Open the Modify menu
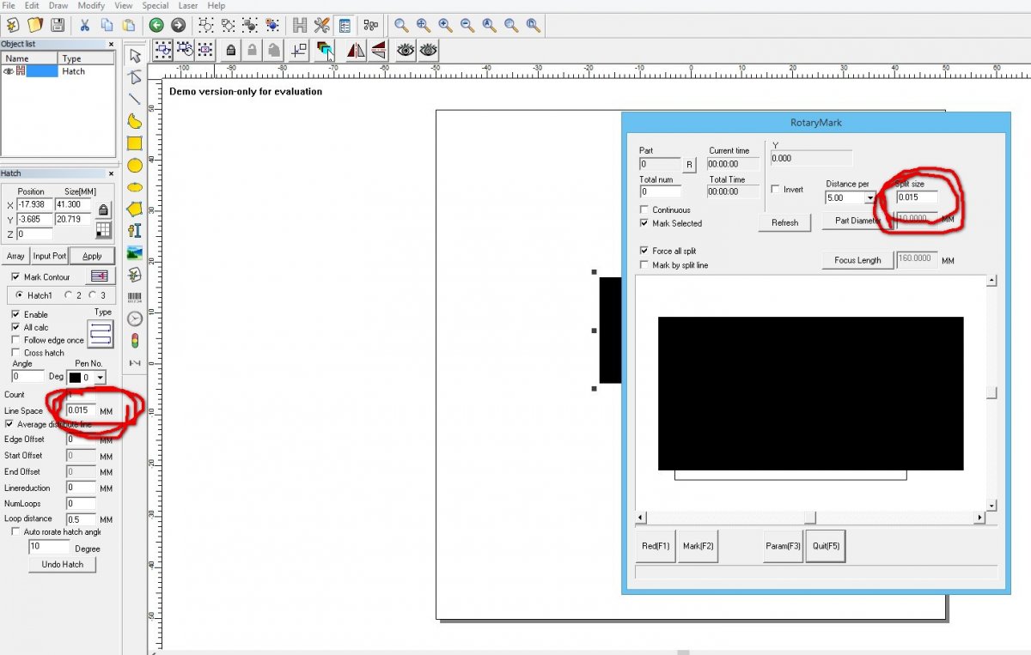This screenshot has width=1031, height=655. coord(91,5)
